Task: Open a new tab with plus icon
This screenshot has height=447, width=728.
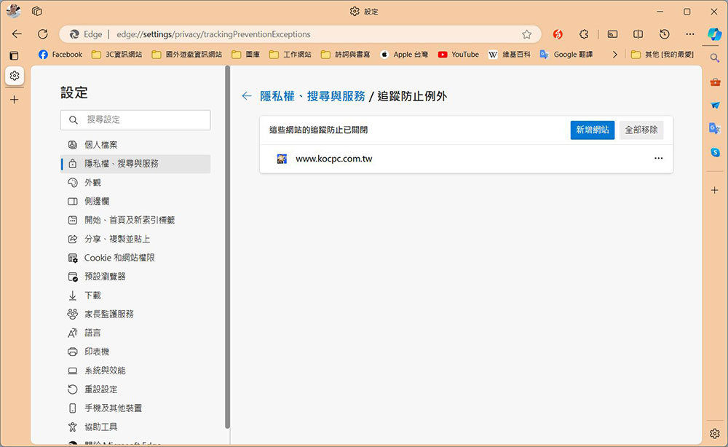Action: tap(15, 99)
